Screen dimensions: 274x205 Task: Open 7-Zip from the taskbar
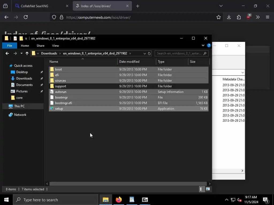click(145, 200)
